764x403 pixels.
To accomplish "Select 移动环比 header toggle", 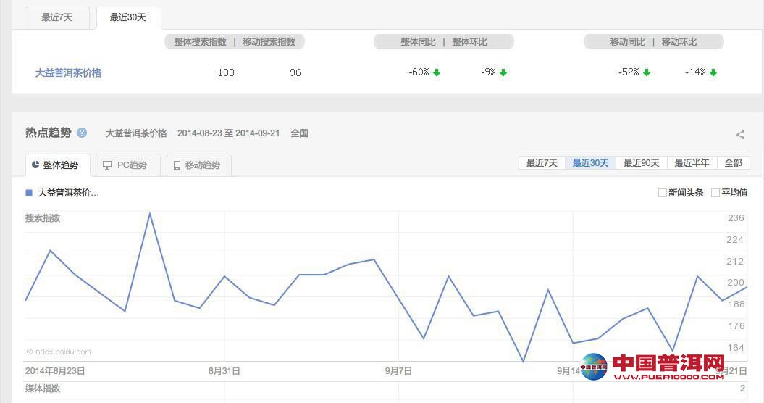I will click(679, 42).
